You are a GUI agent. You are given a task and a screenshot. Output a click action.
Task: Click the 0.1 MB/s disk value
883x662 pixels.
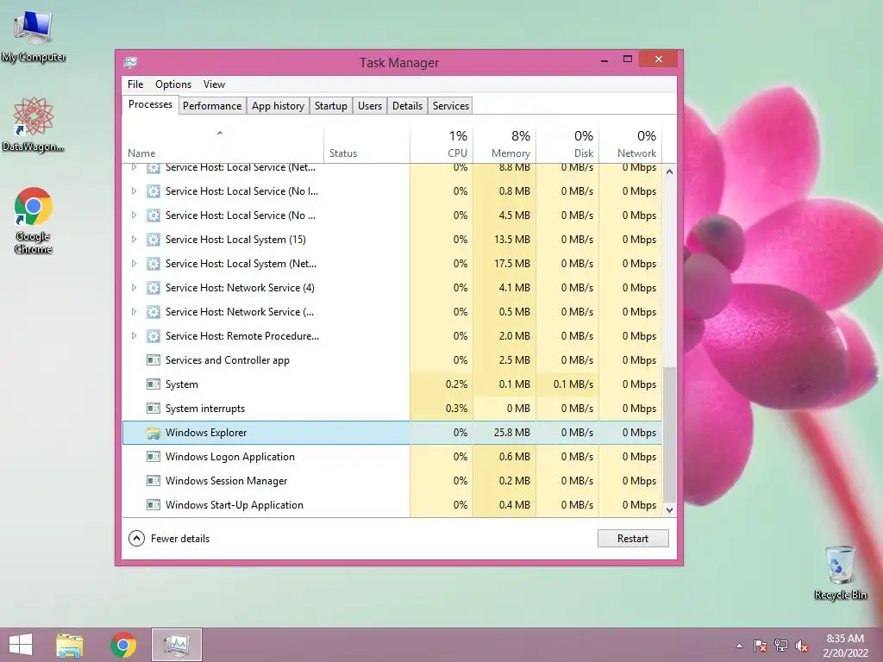[573, 384]
